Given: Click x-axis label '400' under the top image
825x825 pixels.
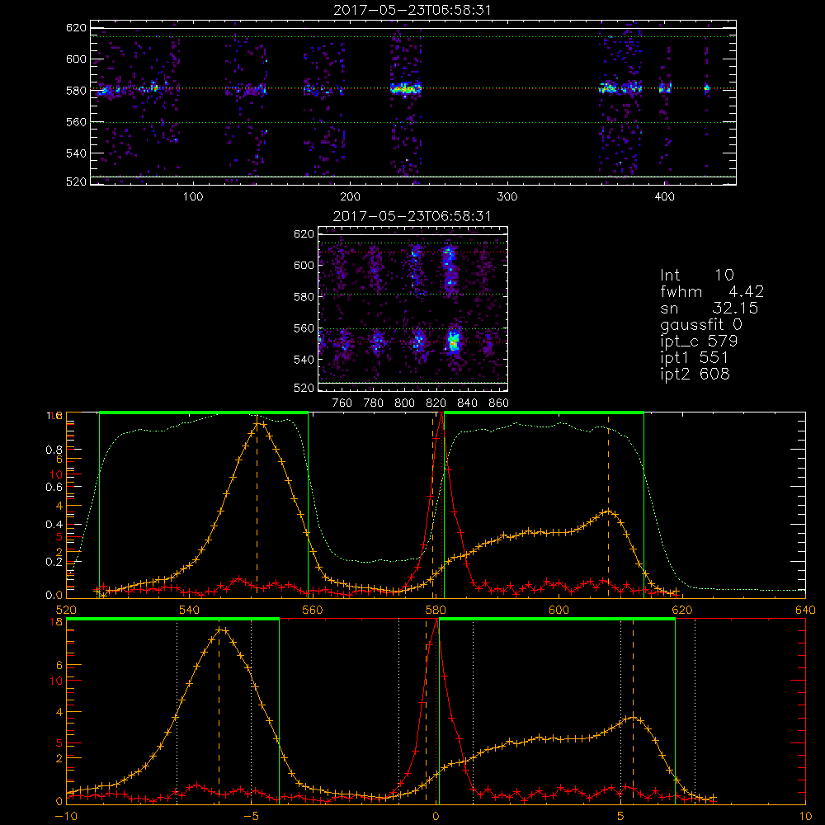Looking at the screenshot, I should (664, 197).
